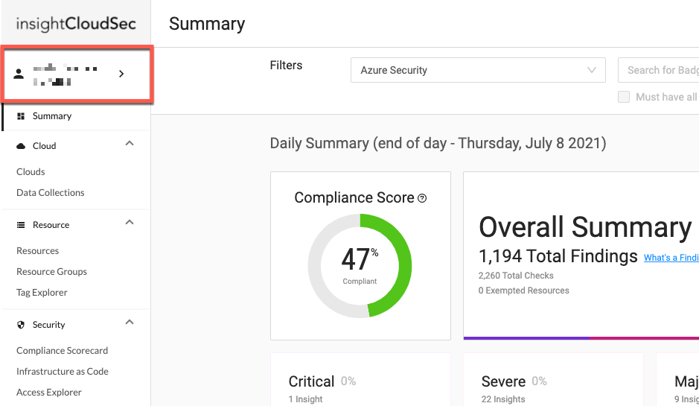The height and width of the screenshot is (406, 699).
Task: Collapse the Cloud section chevron
Action: 130,144
